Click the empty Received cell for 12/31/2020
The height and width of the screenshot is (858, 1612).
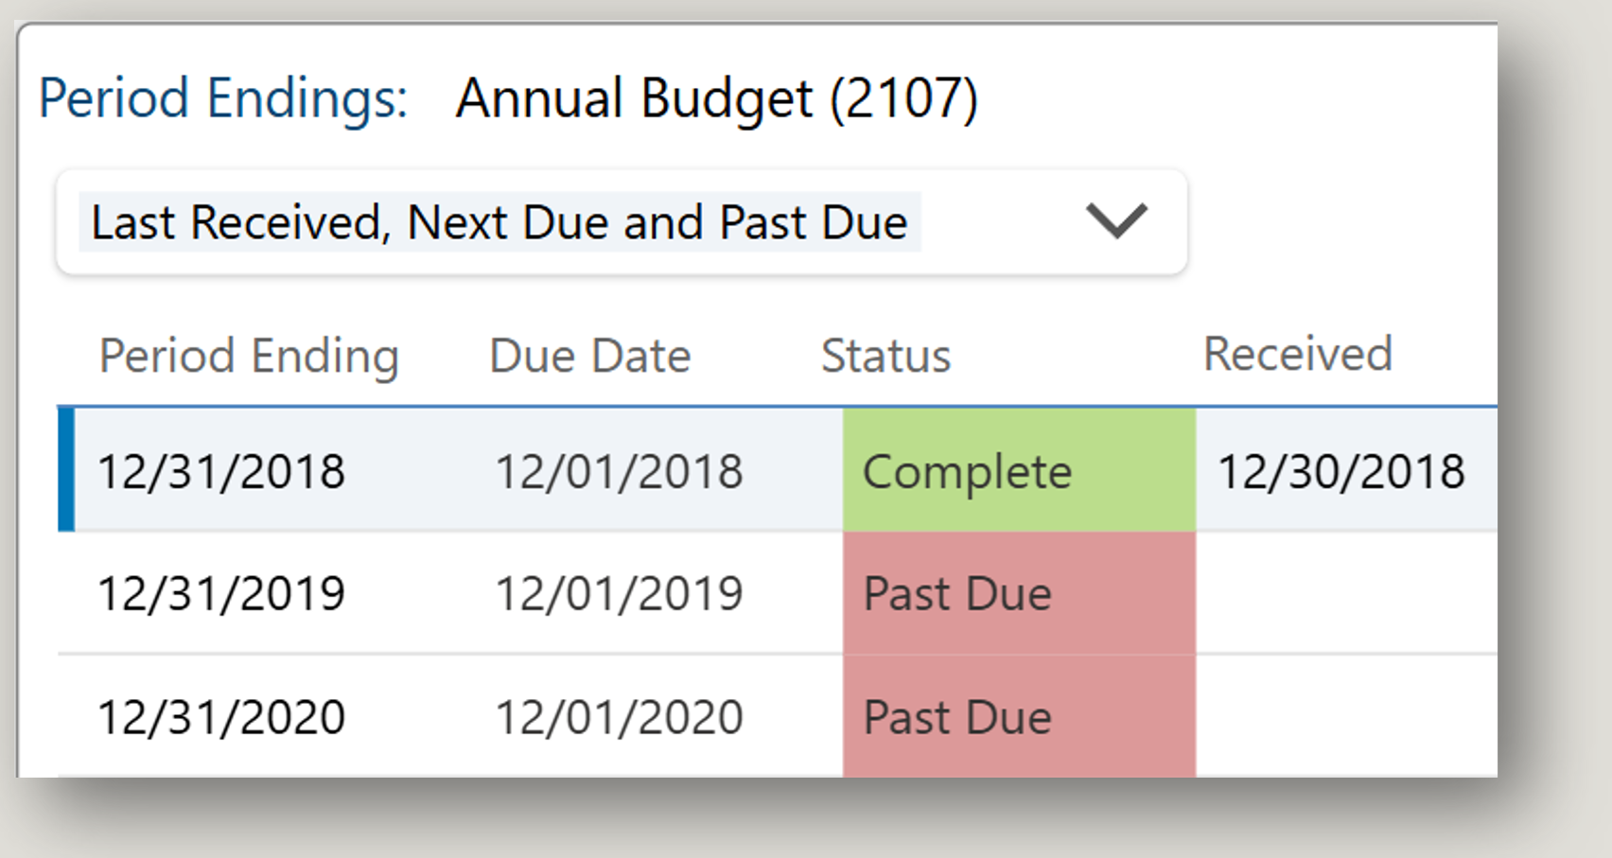pos(1343,716)
